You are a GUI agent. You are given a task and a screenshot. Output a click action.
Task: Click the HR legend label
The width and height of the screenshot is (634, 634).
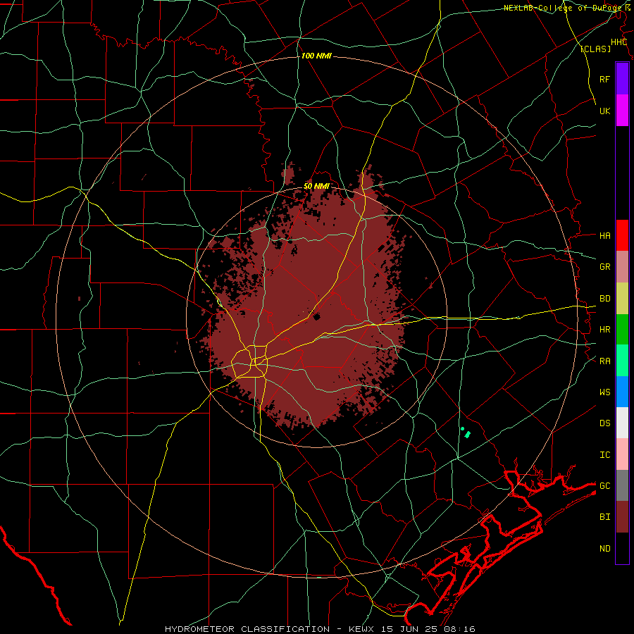(604, 330)
